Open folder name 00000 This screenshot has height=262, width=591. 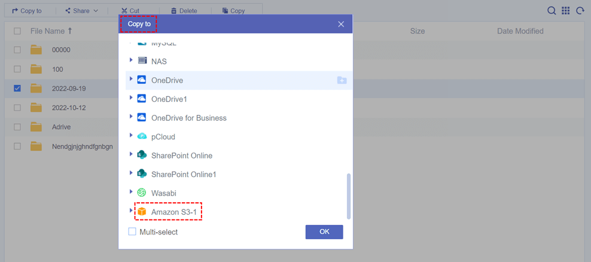(61, 50)
